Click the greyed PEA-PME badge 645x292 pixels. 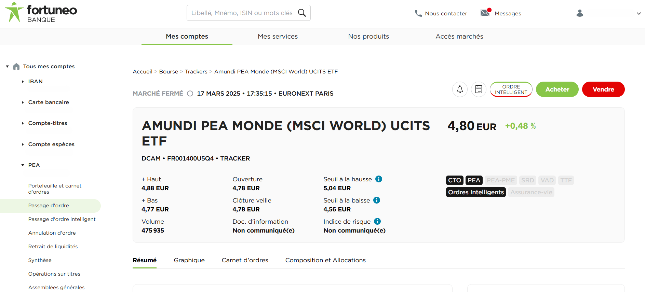click(501, 180)
